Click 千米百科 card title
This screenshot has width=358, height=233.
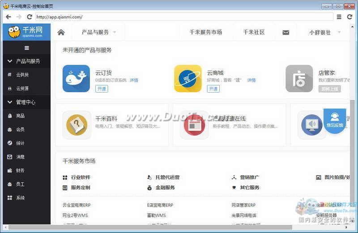tap(106, 119)
